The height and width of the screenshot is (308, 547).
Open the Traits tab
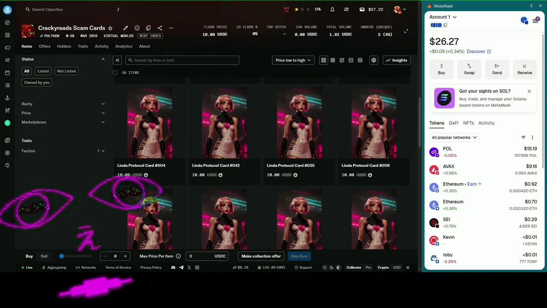(x=83, y=46)
